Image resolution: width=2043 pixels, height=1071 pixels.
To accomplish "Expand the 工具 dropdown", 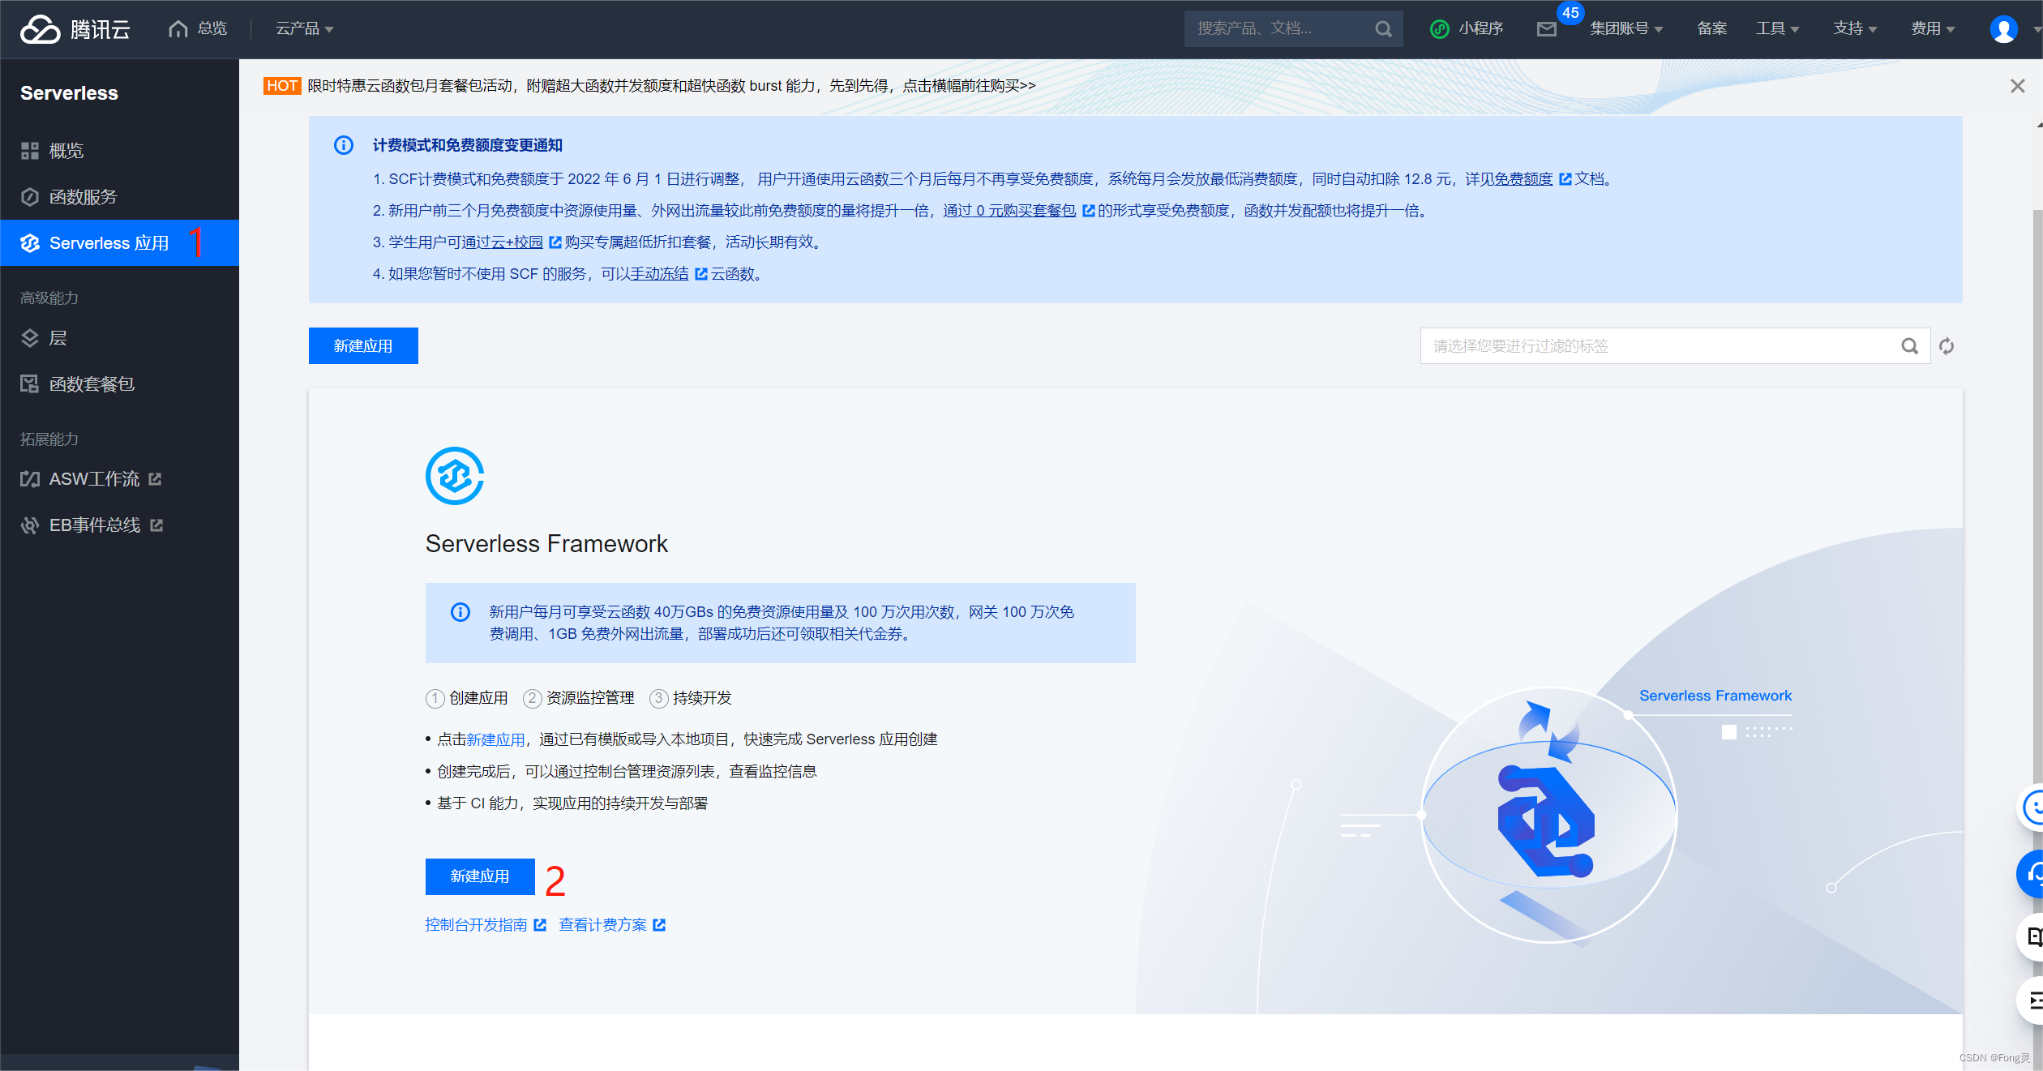I will click(x=1778, y=28).
